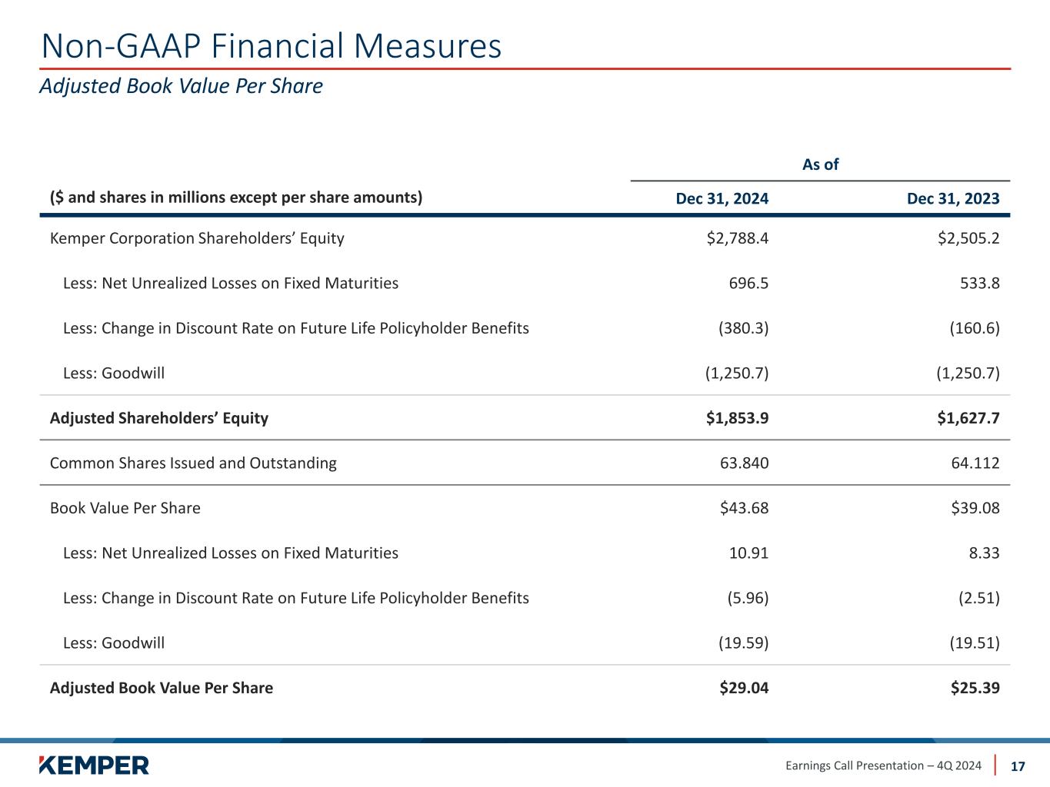Select the $25.39 adjusted book value figure

[x=975, y=688]
